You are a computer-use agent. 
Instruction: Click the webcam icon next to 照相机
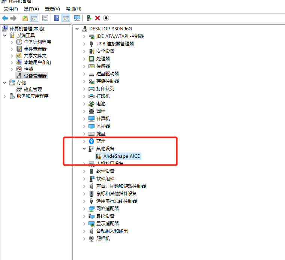[91, 238]
